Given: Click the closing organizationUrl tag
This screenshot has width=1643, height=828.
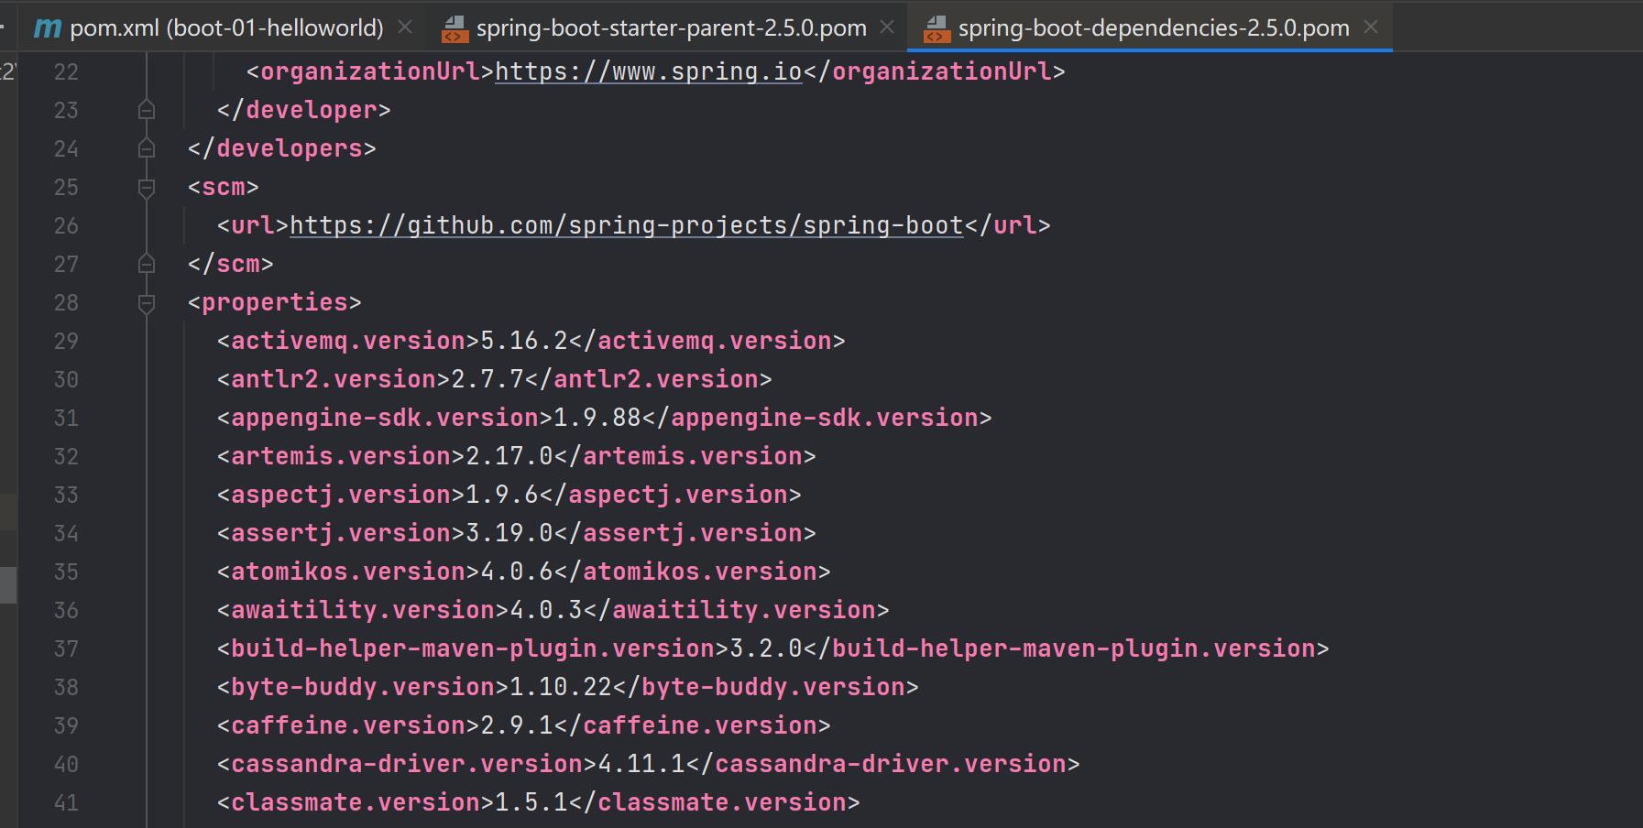Looking at the screenshot, I should (x=935, y=71).
